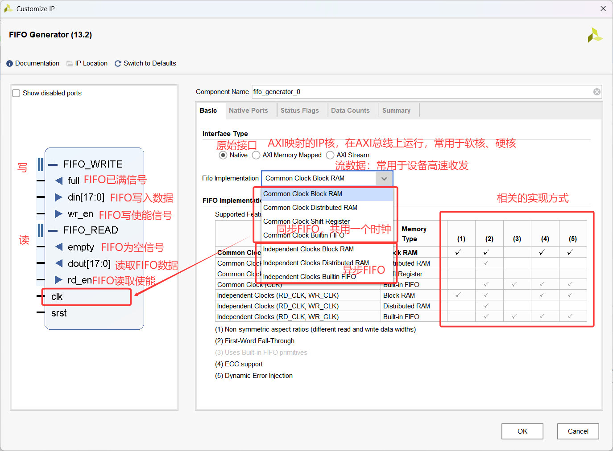Select the Native interface radio button
The width and height of the screenshot is (613, 451).
coord(223,155)
